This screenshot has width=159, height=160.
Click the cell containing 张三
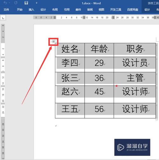pos(70,79)
